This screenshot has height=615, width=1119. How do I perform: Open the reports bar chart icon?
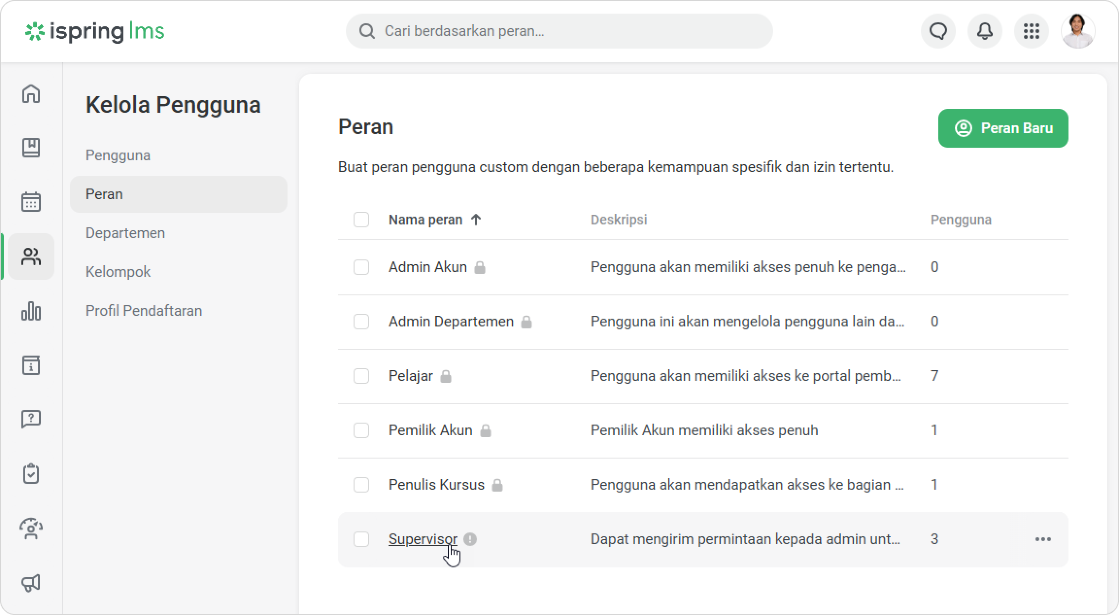point(31,311)
